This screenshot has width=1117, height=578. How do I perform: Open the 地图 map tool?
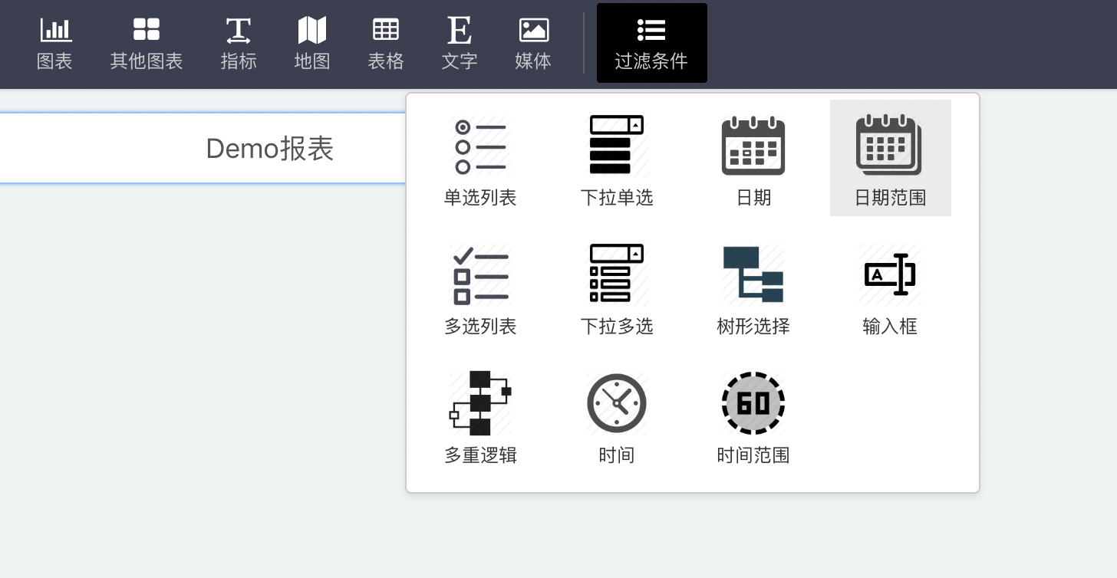pos(312,44)
